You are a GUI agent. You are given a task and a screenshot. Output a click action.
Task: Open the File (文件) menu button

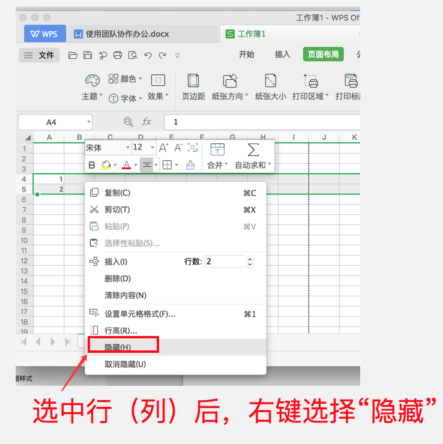coord(40,55)
